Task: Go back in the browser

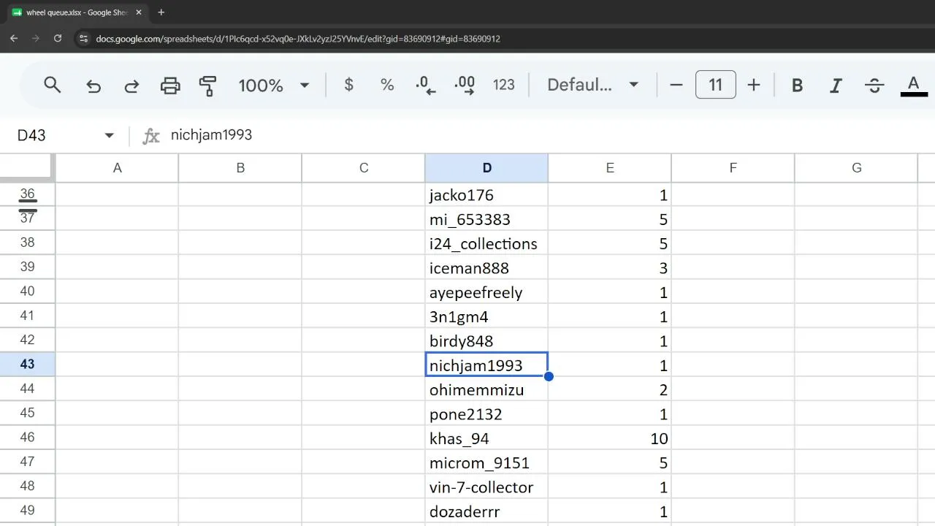Action: coord(14,39)
